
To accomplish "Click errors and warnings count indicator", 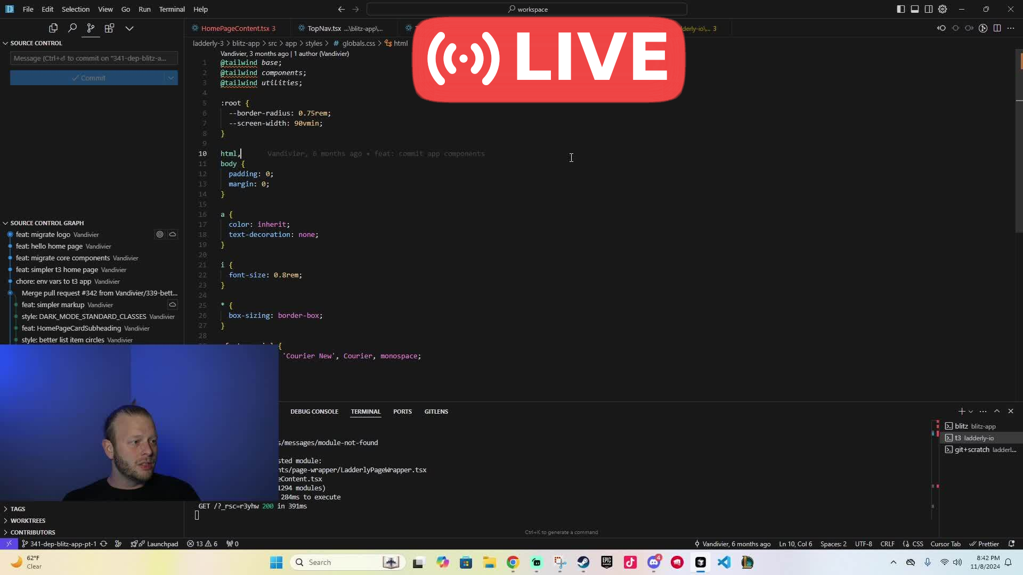I will coord(202,544).
